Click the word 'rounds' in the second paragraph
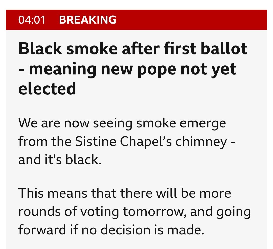This screenshot has width=273, height=249. point(40,212)
